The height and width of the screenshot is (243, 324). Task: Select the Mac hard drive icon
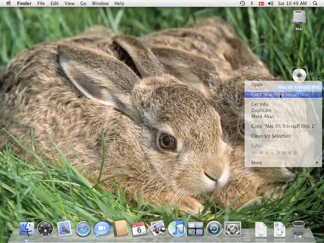[299, 19]
